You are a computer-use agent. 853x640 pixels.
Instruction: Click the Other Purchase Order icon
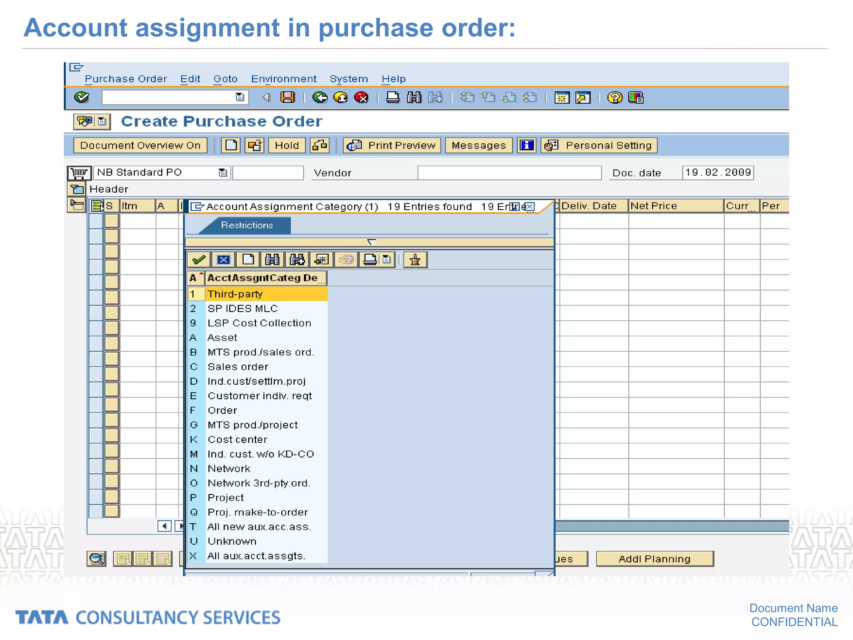coord(254,145)
